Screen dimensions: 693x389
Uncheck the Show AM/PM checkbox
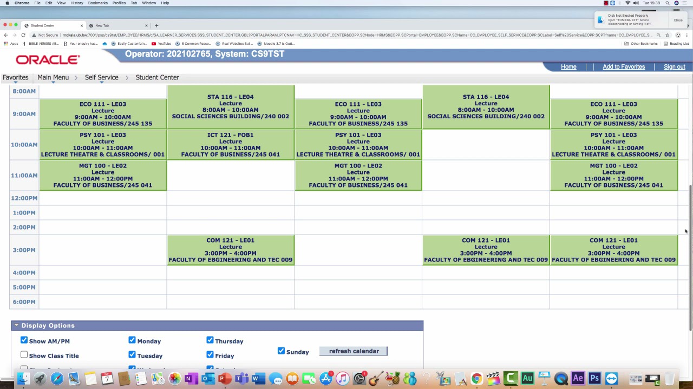24,340
